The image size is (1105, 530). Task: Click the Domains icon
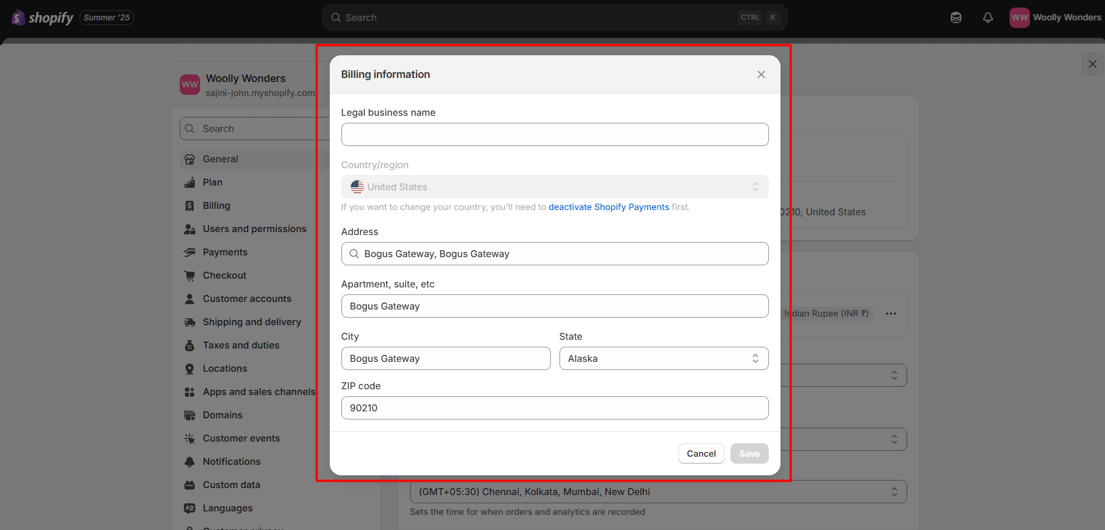[190, 415]
